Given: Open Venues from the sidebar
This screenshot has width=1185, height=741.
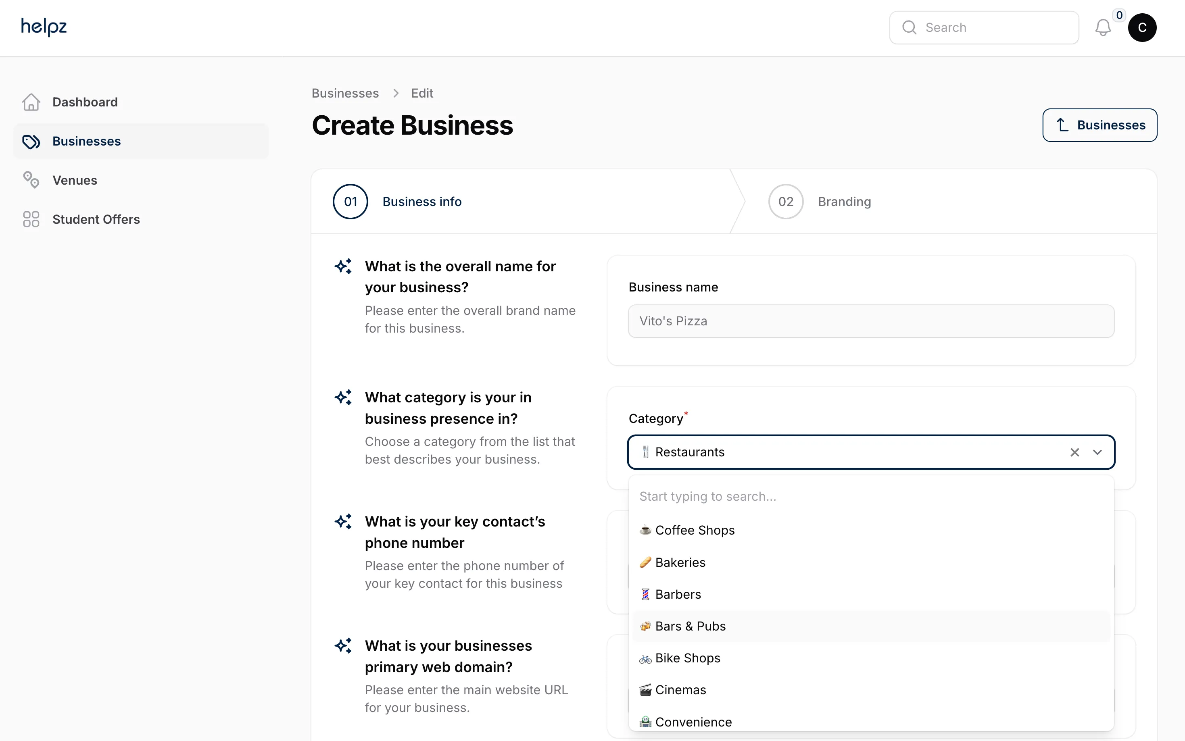Looking at the screenshot, I should (141, 180).
